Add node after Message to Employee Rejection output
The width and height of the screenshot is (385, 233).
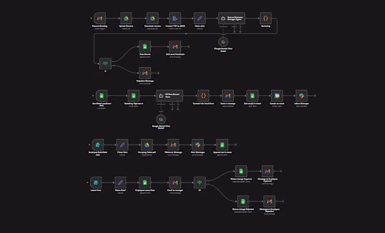pyautogui.click(x=283, y=201)
